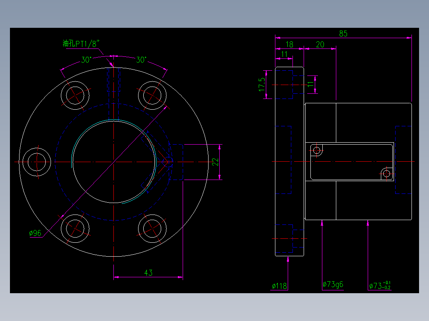This screenshot has height=321, width=429.
Task: Click the right 30° angle dimension
Action: coord(141,60)
